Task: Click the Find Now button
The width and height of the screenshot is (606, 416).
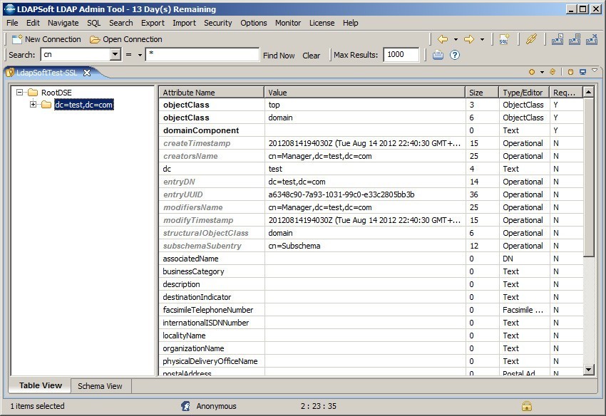Action: [x=280, y=54]
